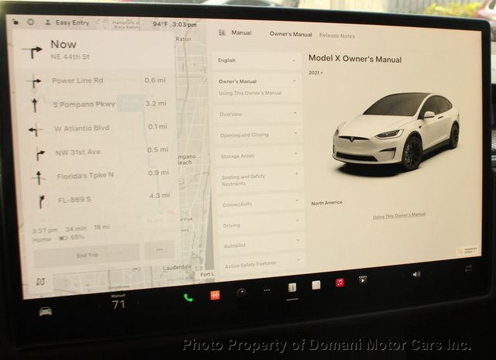Open the English language dropdown
The image size is (496, 360).
click(257, 60)
